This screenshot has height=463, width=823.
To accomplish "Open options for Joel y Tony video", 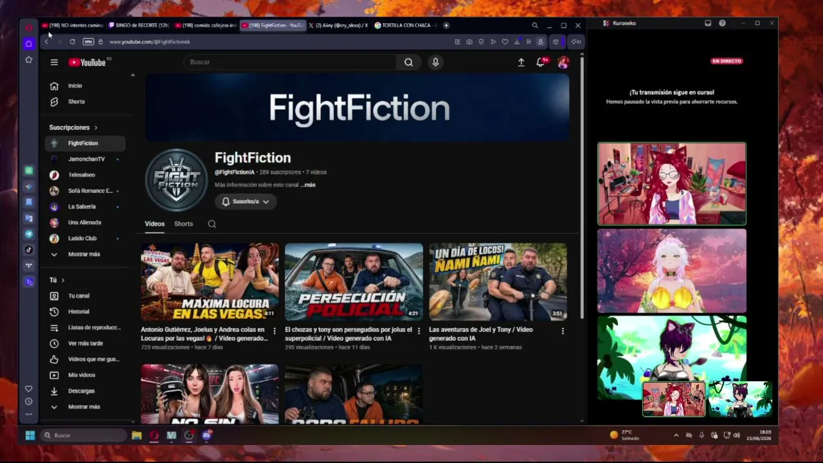I will [563, 331].
